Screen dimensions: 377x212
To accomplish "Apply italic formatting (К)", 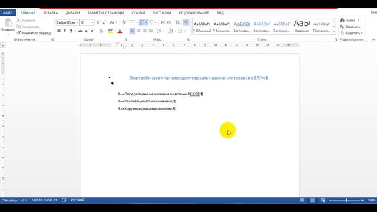I will coord(65,31).
